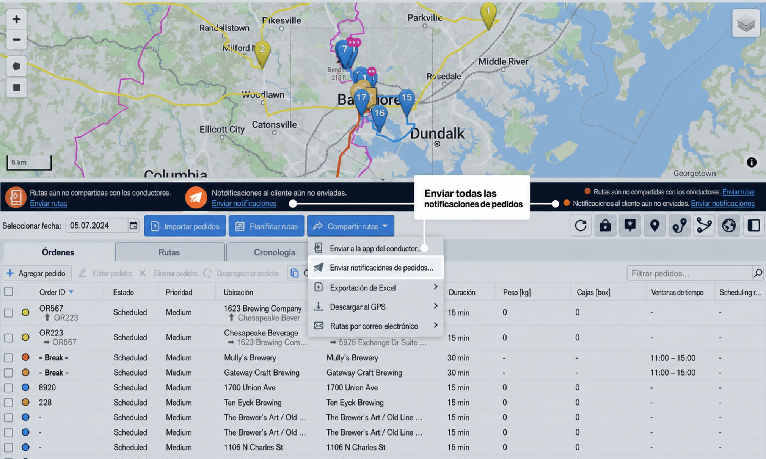This screenshot has width=766, height=459.
Task: Check the Gateway Craft Brewing row checkbox
Action: pos(8,373)
